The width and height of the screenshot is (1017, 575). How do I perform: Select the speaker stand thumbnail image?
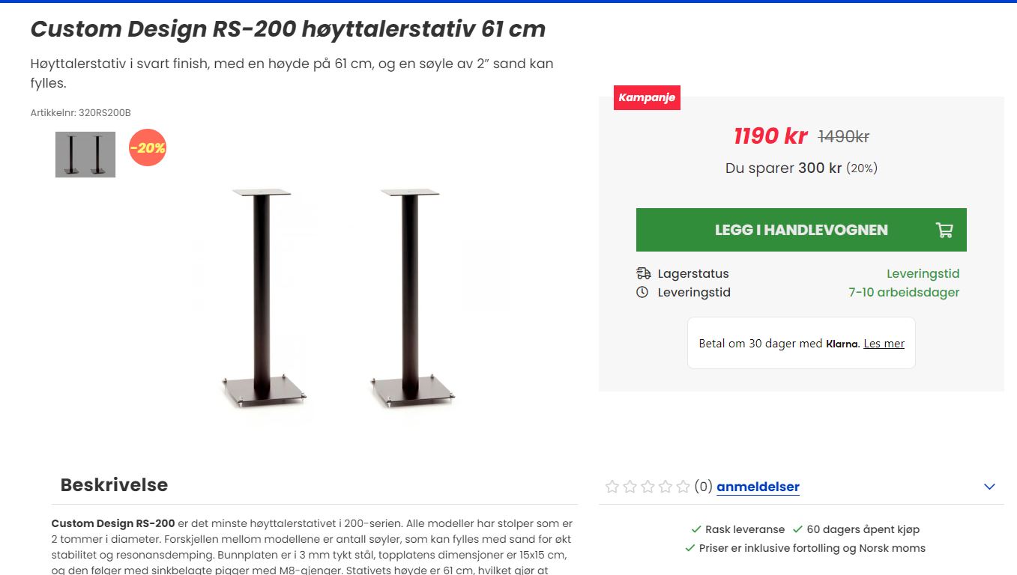tap(85, 154)
